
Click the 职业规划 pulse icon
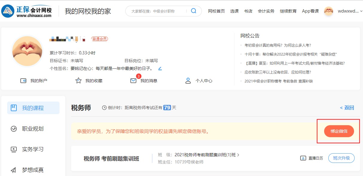pyautogui.click(x=14, y=129)
